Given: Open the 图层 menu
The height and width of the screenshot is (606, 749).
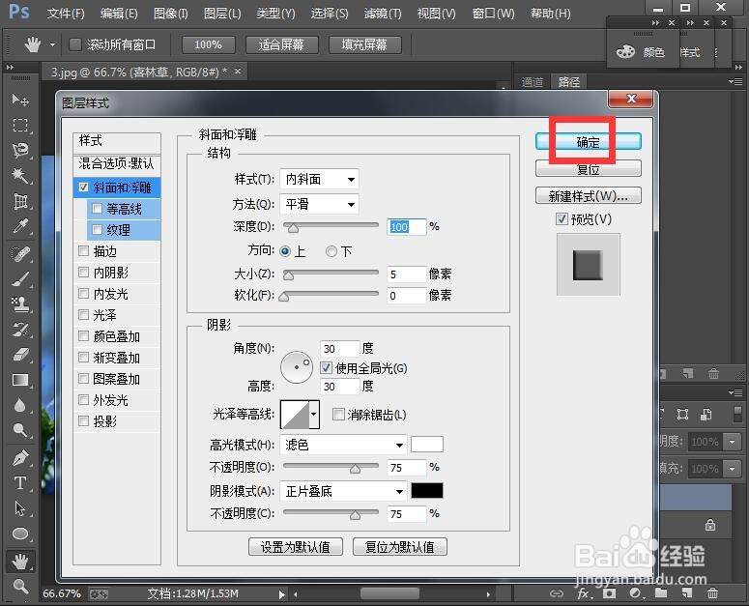Looking at the screenshot, I should 222,14.
